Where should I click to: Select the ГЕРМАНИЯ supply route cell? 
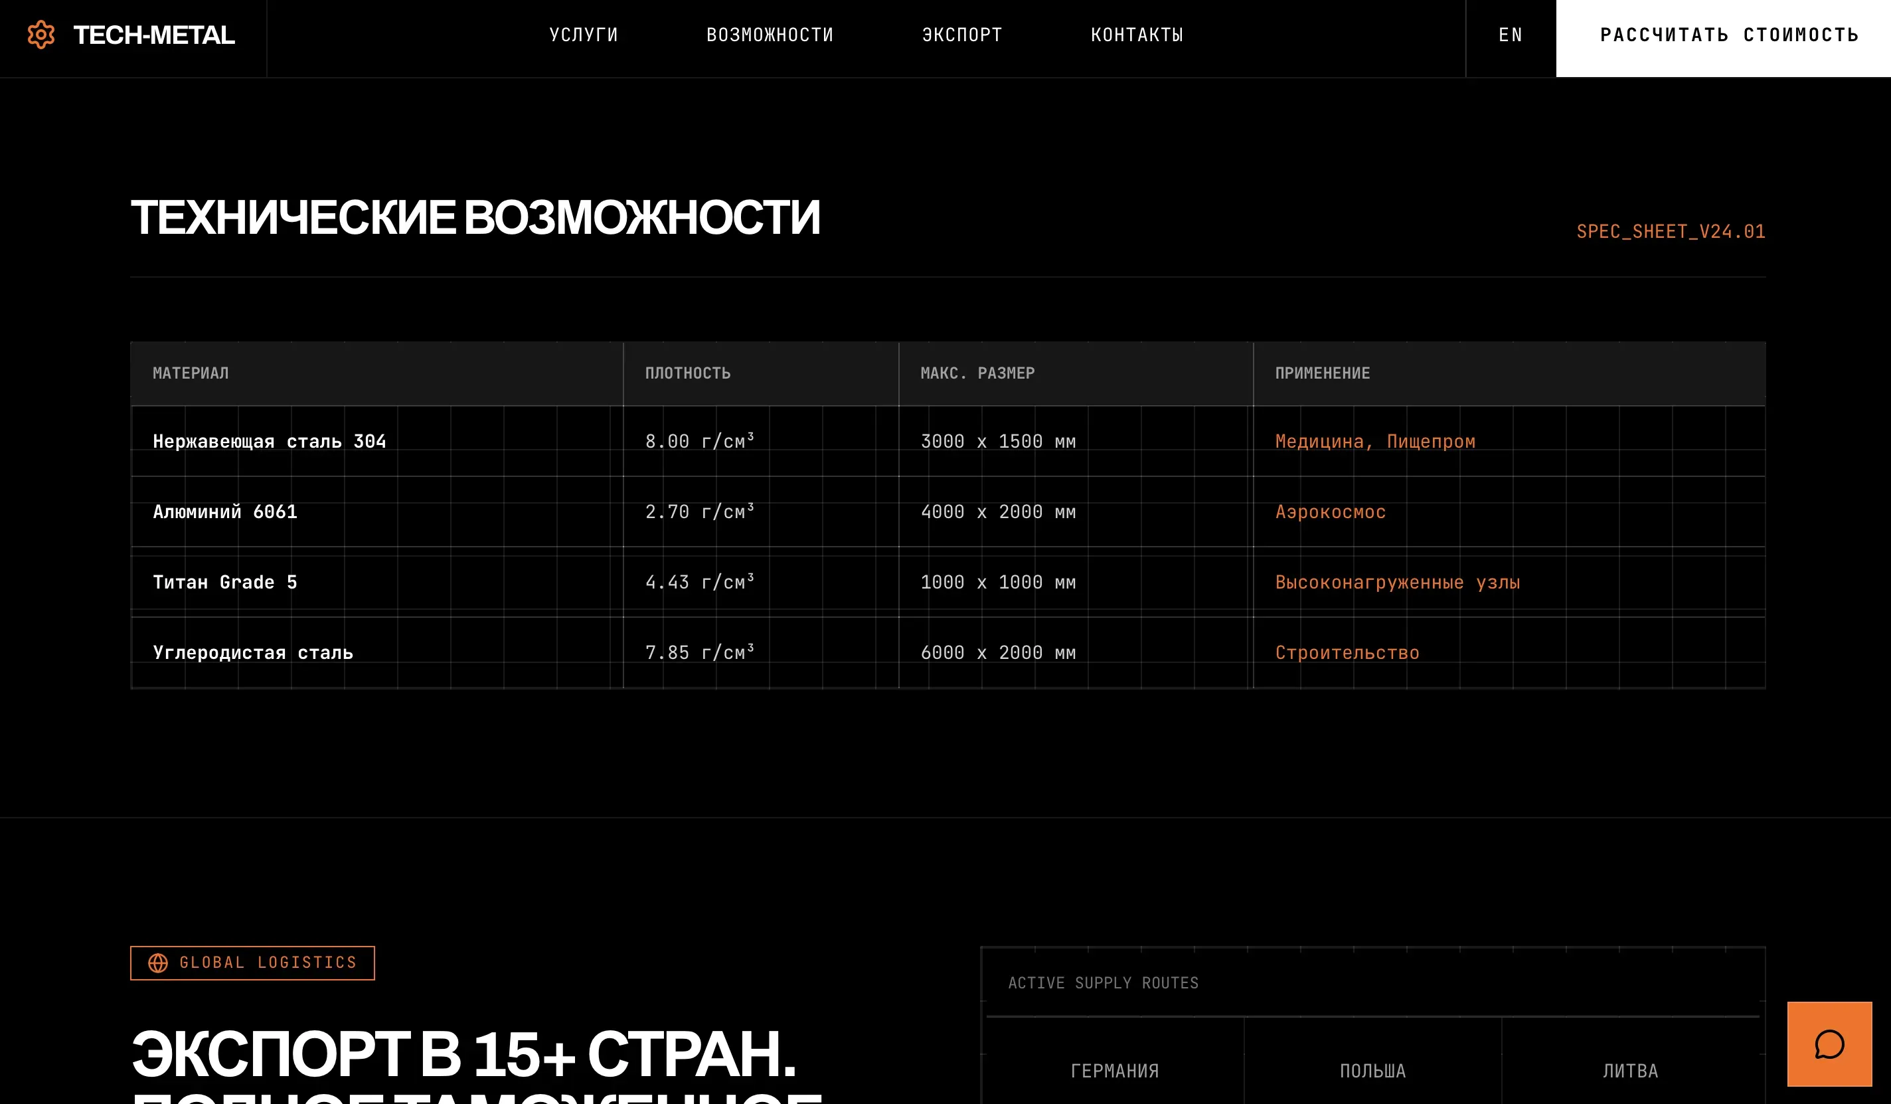coord(1114,1070)
